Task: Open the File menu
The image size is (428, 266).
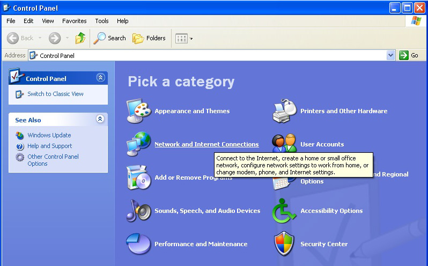Action: [11, 21]
